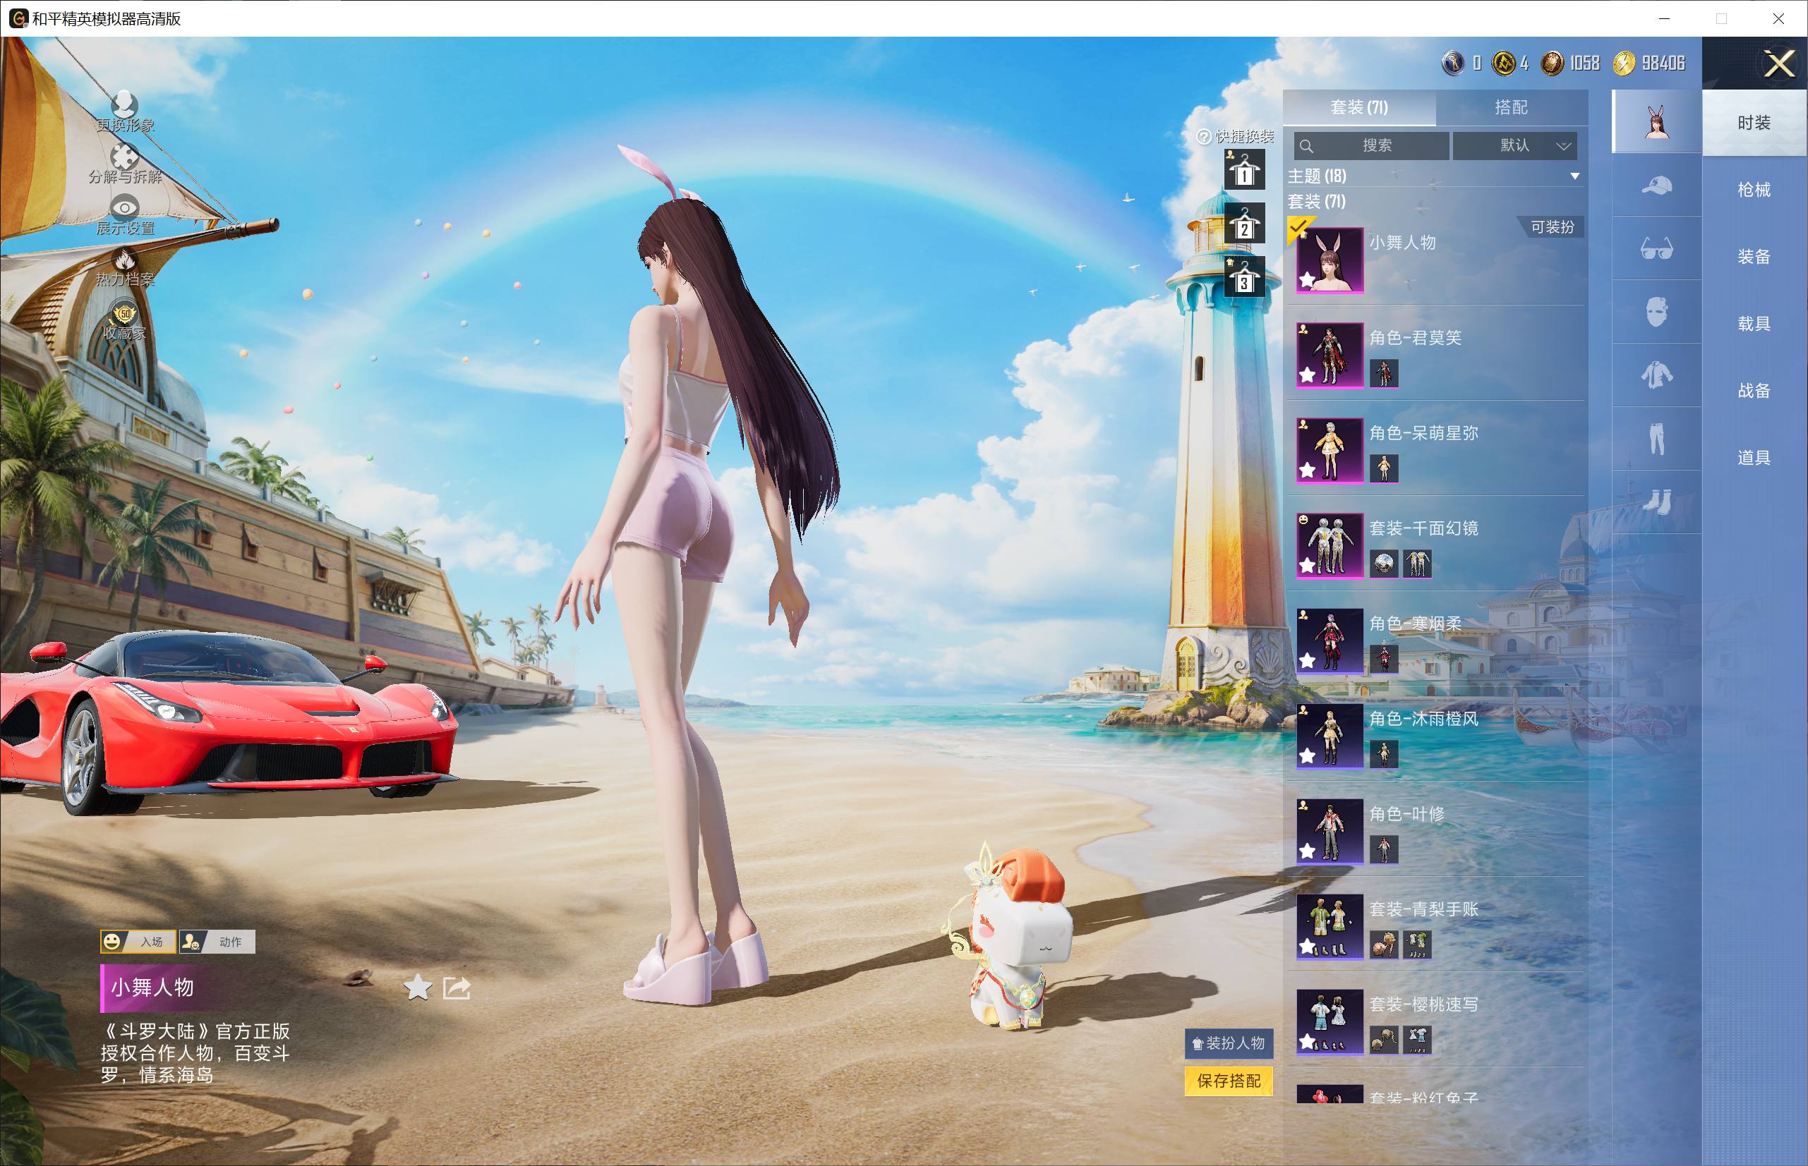The height and width of the screenshot is (1166, 1808).
Task: Toggle favorite star on 角色-君莫笑 thumbnail
Action: [1308, 375]
